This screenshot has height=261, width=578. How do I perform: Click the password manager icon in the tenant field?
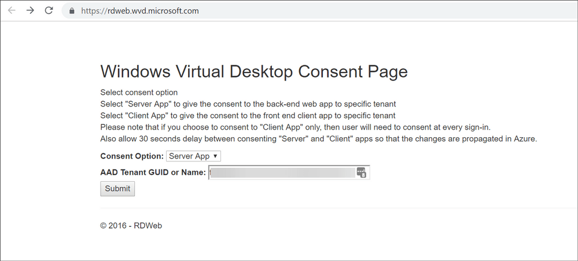coord(362,172)
